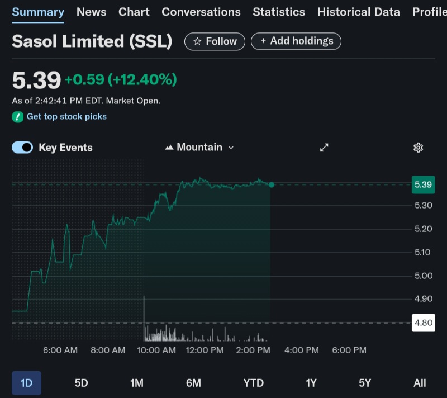The width and height of the screenshot is (447, 398).
Task: Open the Statistics tab
Action: pyautogui.click(x=279, y=12)
